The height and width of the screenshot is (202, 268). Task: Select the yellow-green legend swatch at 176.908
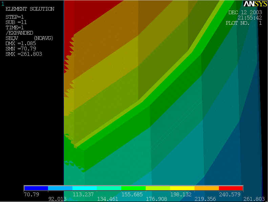click(x=158, y=188)
